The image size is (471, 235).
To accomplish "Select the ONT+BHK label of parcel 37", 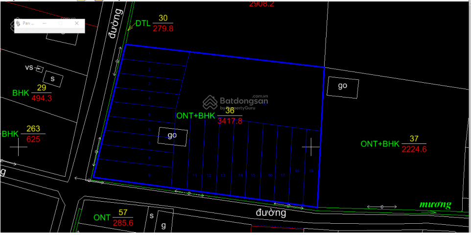I will click(x=380, y=144).
